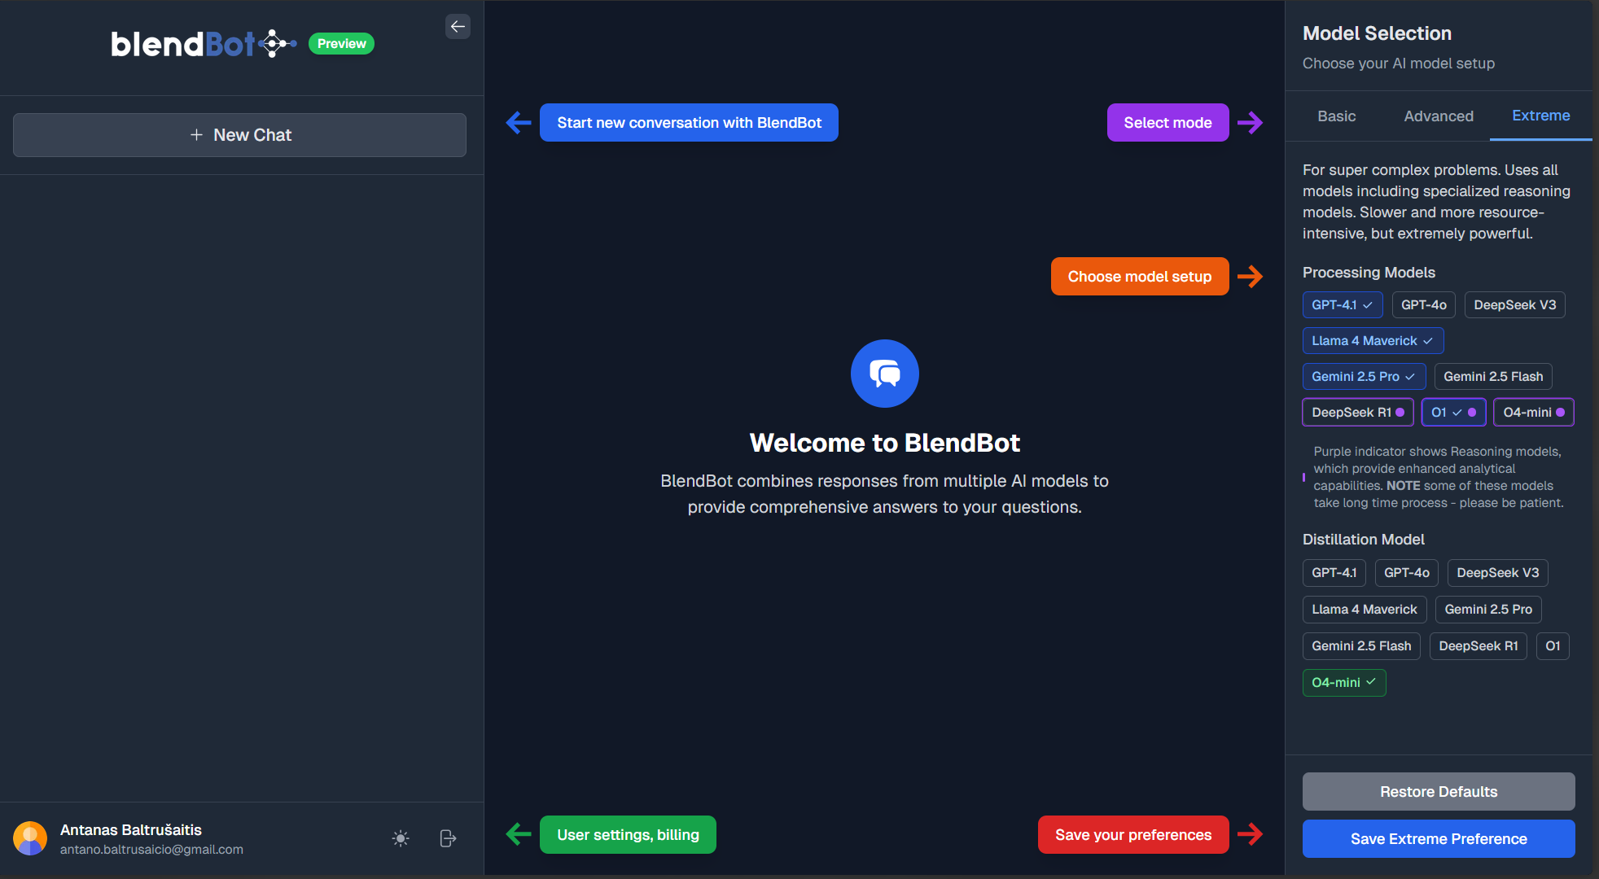The width and height of the screenshot is (1599, 879).
Task: Click the Welcome to BlendBot heading
Action: [x=885, y=443]
